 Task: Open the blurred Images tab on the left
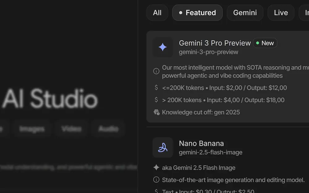point(32,129)
